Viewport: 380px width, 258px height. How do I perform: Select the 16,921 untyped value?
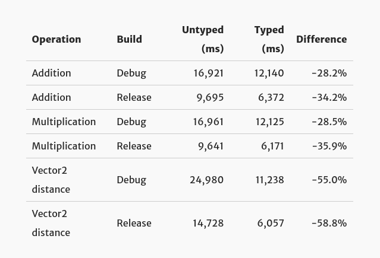208,73
